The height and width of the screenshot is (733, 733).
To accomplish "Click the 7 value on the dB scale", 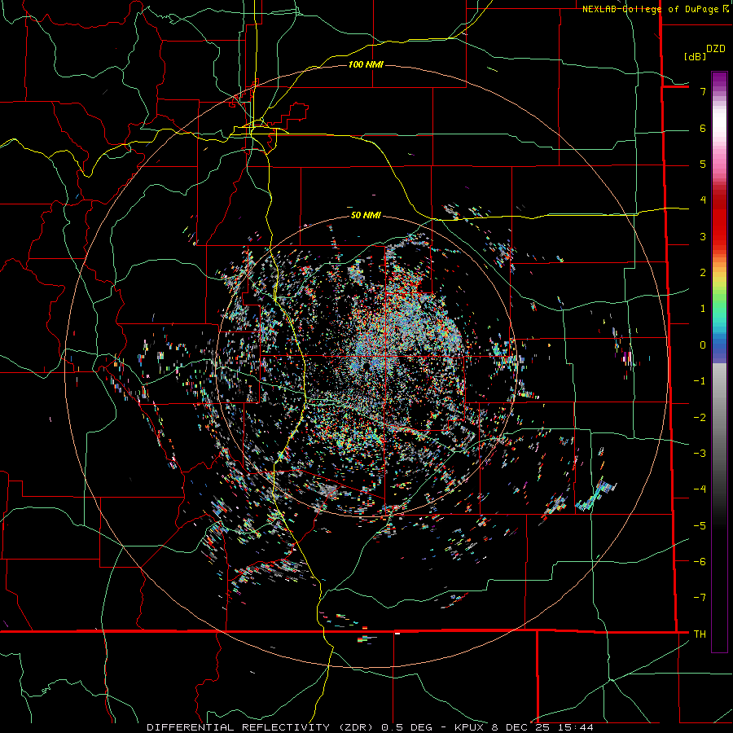I will pos(703,91).
